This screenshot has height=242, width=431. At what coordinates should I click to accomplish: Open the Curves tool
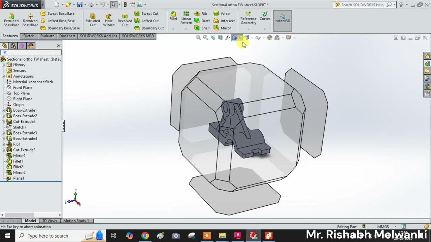click(265, 16)
